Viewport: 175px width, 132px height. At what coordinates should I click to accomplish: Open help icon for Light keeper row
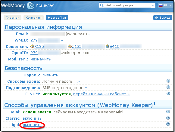pos(168,124)
